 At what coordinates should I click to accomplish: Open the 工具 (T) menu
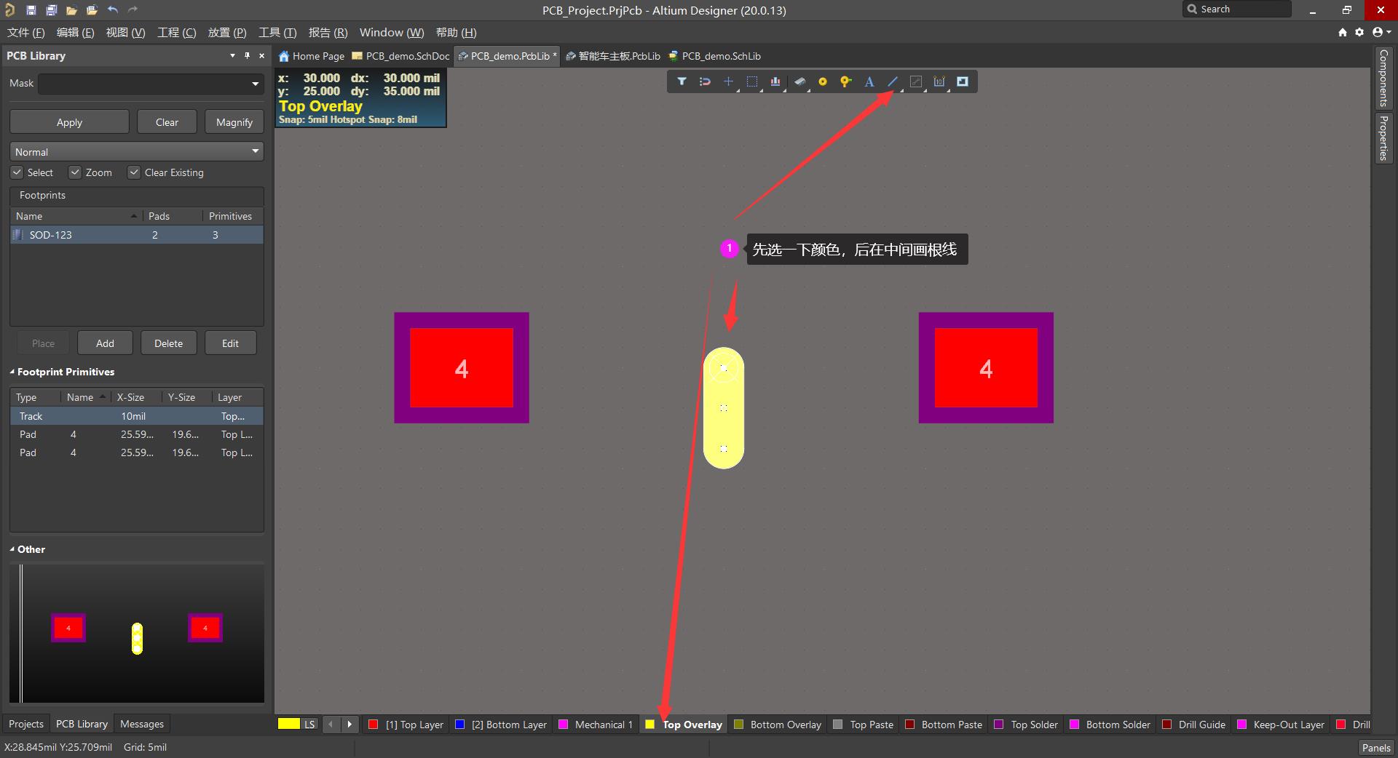coord(277,32)
